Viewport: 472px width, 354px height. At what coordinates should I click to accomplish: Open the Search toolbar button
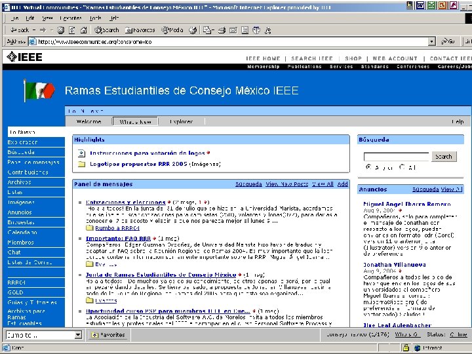click(x=107, y=30)
